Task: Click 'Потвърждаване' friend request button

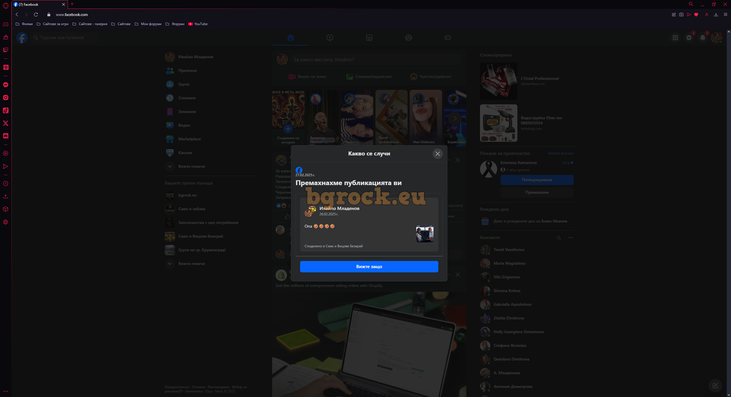Action: pos(537,180)
